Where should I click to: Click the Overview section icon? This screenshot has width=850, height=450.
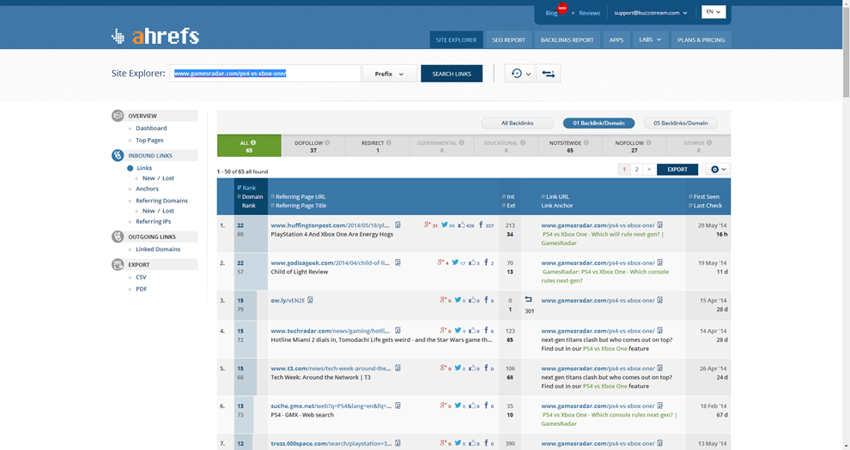(x=118, y=116)
